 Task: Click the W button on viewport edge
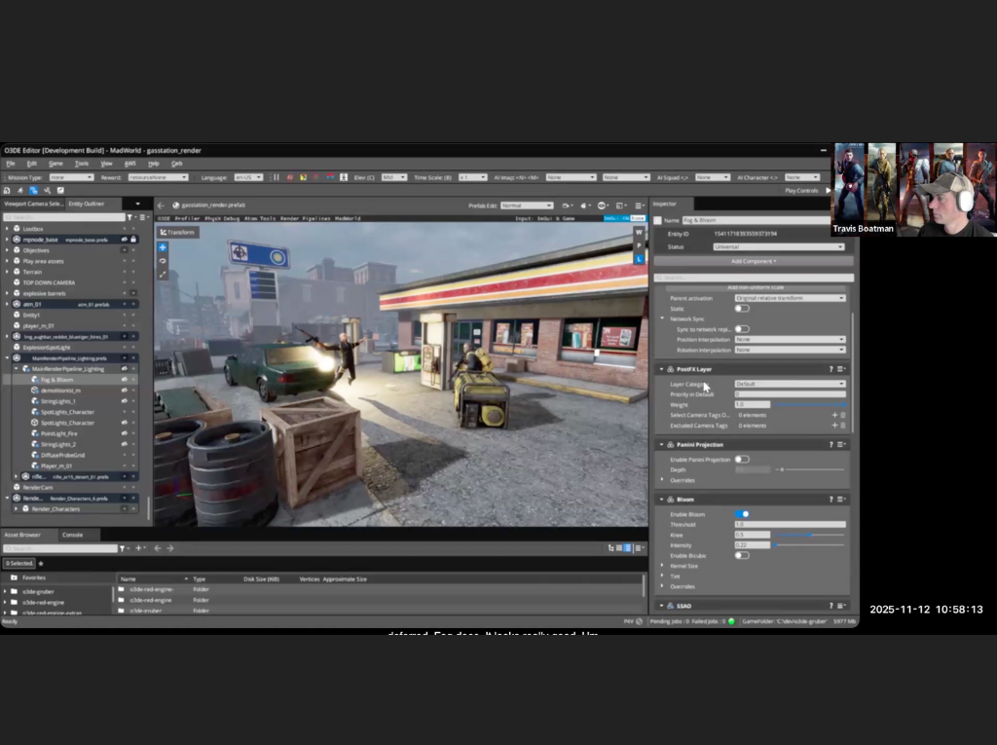[x=639, y=233]
